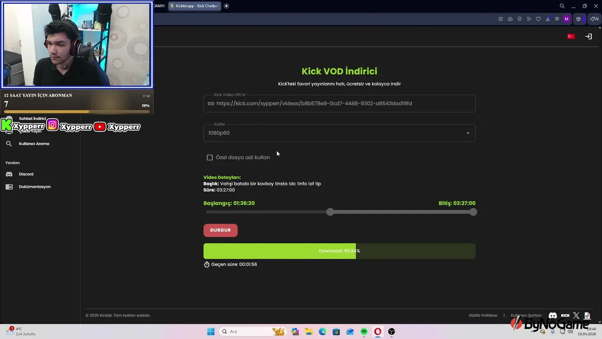
Task: Take a snapshot with the camera icon
Action: pyautogui.click(x=510, y=19)
